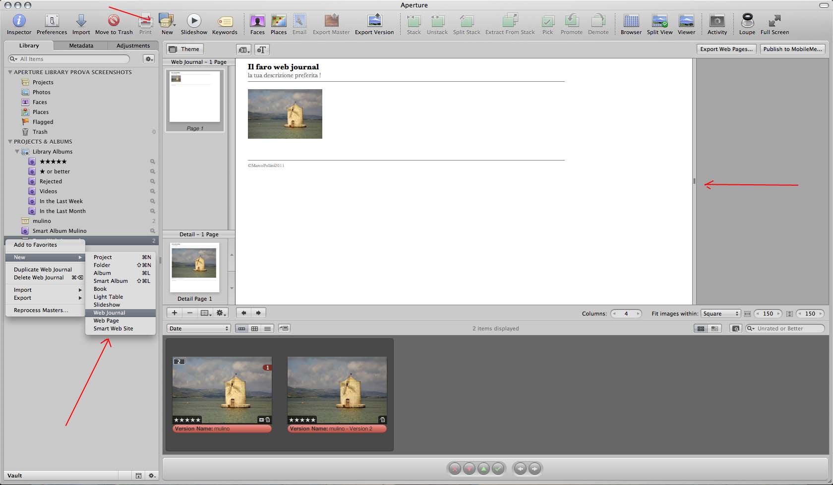
Task: Switch to Split View layout
Action: point(659,24)
